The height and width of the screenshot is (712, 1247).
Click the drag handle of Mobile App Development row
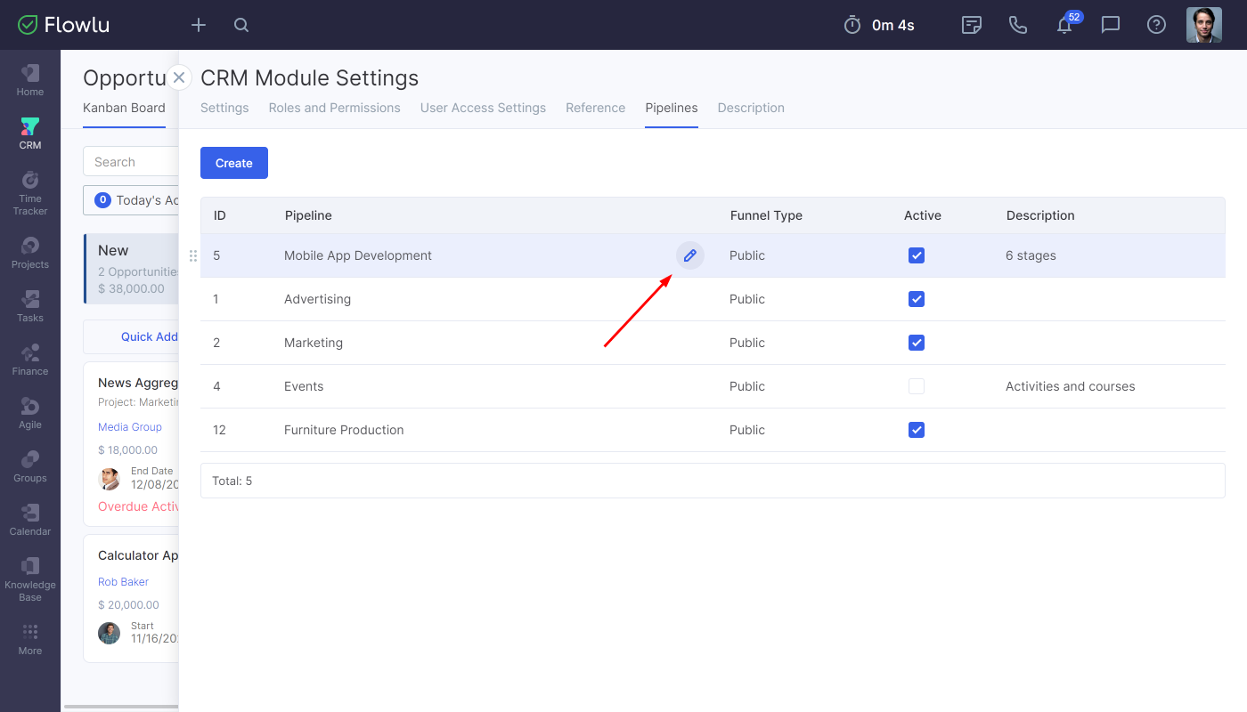click(193, 255)
